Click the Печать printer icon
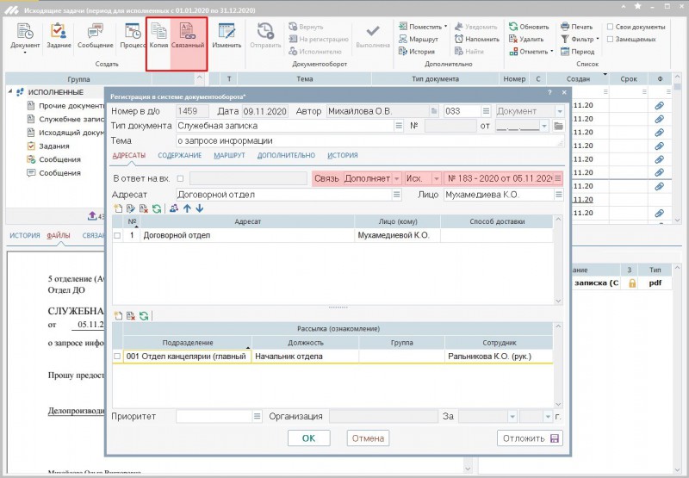Viewport: 689px width, 478px height. click(564, 26)
